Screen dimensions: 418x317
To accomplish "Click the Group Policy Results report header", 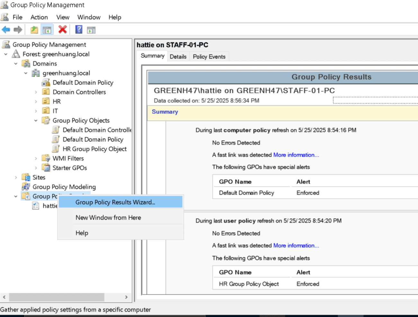I will [331, 77].
